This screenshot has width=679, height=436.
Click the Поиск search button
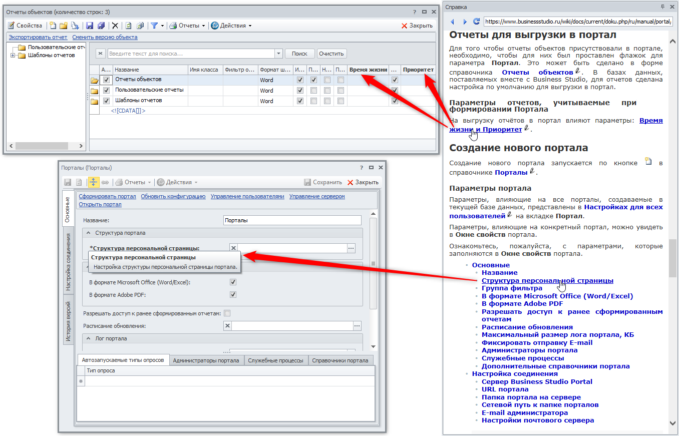pyautogui.click(x=299, y=54)
